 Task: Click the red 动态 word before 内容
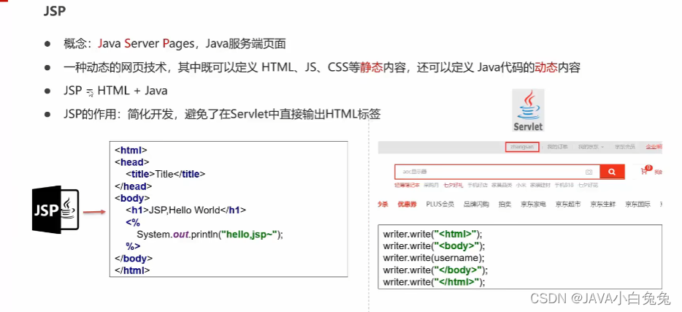tap(546, 68)
